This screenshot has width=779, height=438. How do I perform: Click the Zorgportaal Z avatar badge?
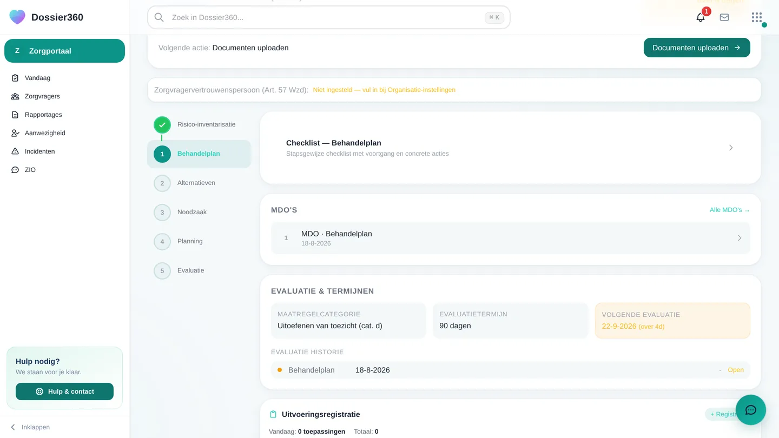tap(17, 51)
